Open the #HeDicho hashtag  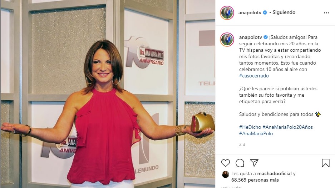[x=250, y=127]
